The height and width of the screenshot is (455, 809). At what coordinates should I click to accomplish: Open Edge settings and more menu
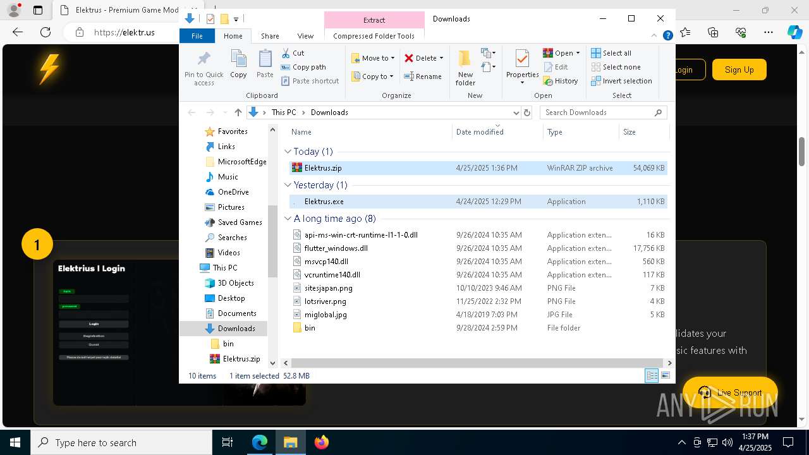[768, 32]
